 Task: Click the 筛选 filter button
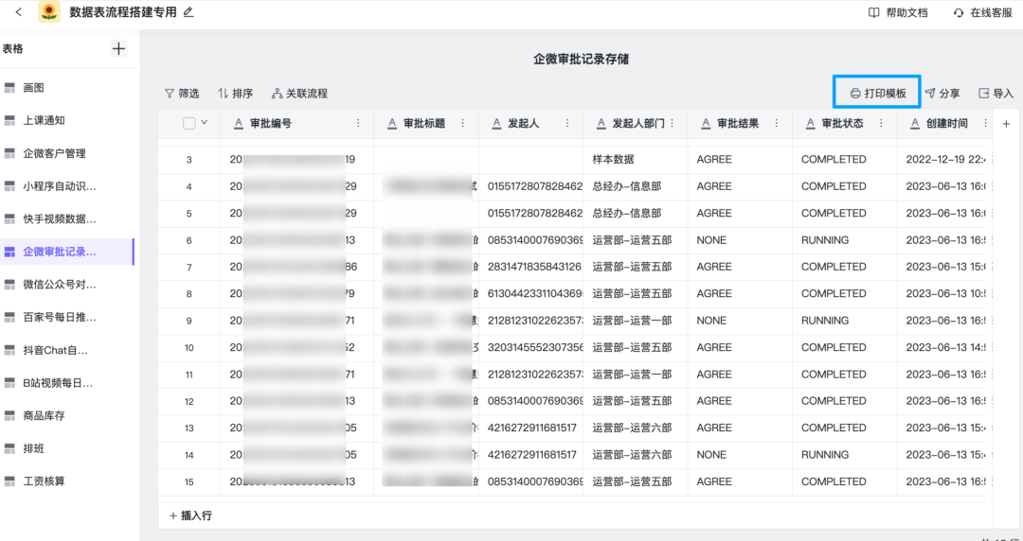[x=181, y=94]
